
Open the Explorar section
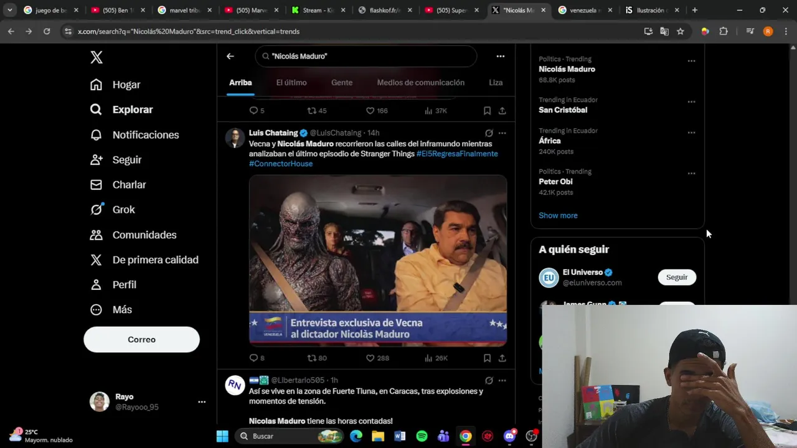click(121, 110)
